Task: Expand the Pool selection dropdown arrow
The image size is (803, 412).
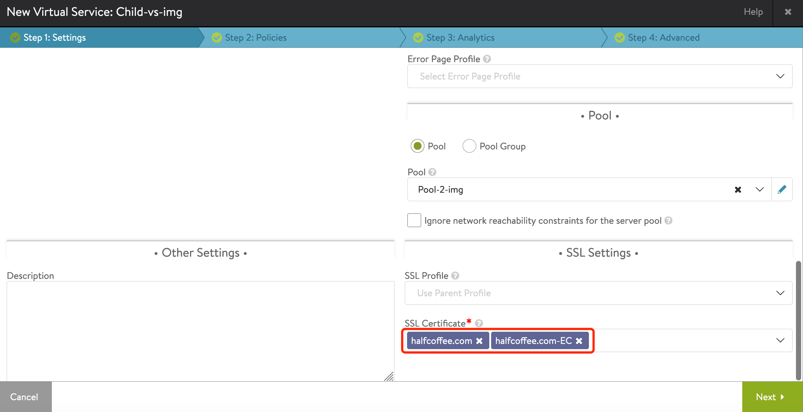Action: click(760, 189)
